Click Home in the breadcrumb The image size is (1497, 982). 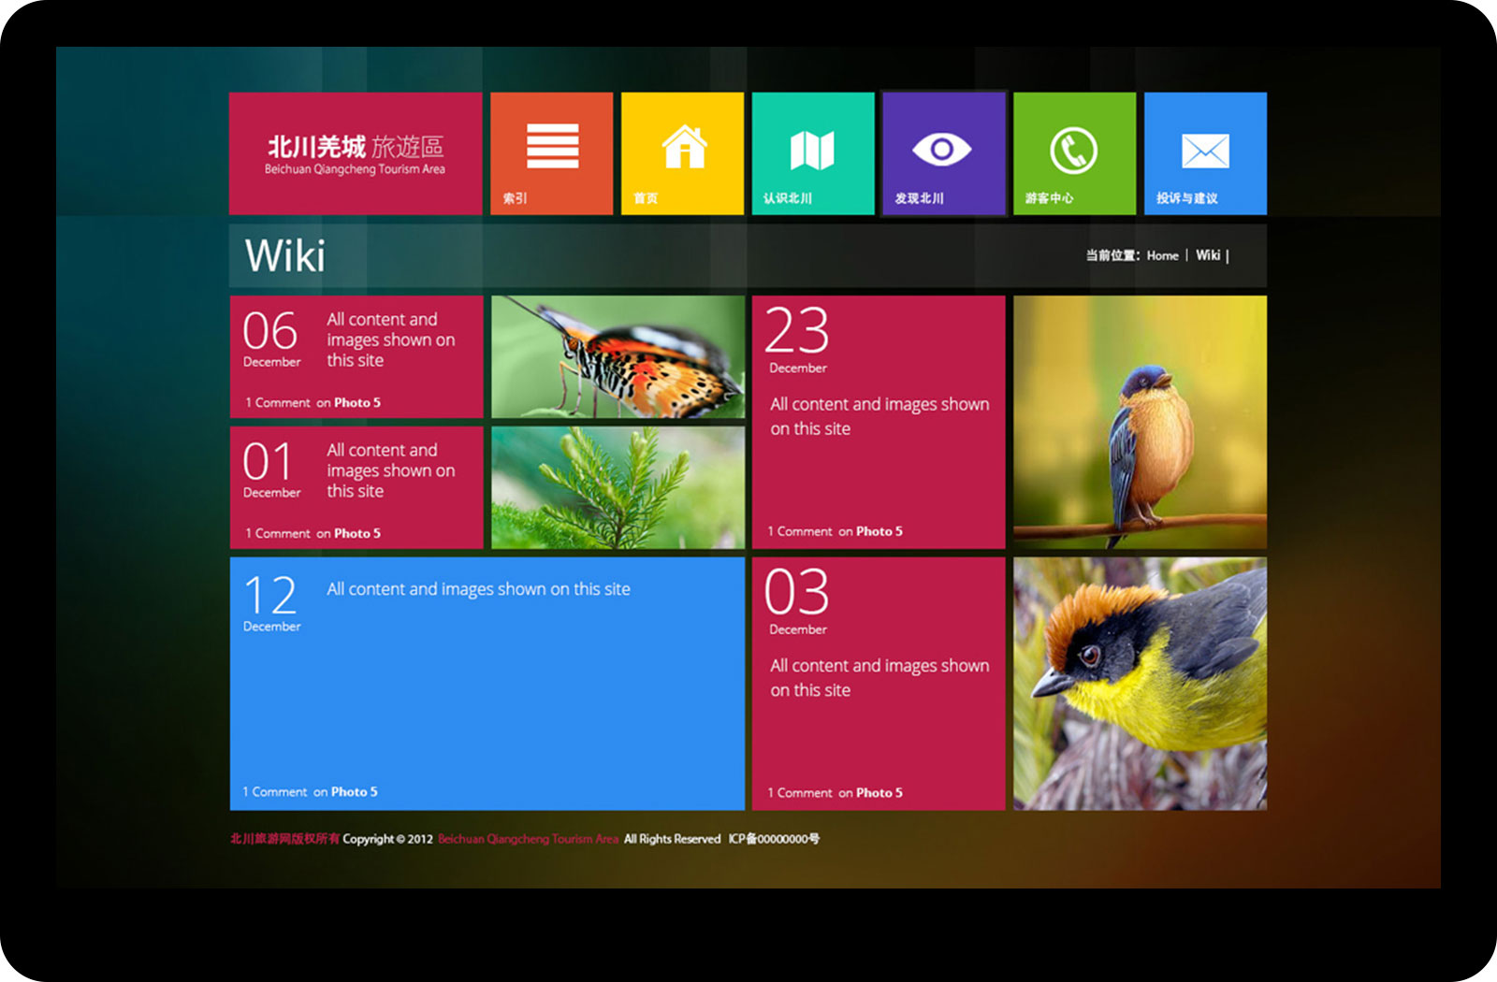[1162, 255]
